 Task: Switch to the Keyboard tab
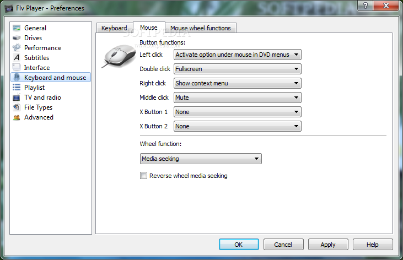[114, 28]
